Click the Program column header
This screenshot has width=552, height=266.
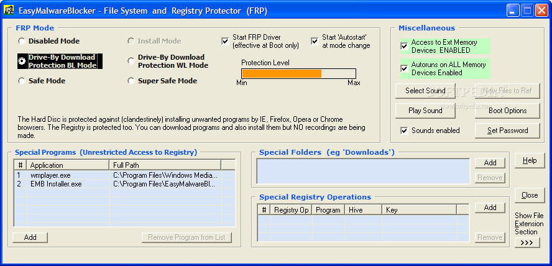pyautogui.click(x=328, y=210)
